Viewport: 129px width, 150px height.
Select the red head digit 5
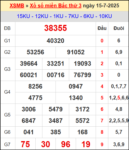(x=102, y=98)
